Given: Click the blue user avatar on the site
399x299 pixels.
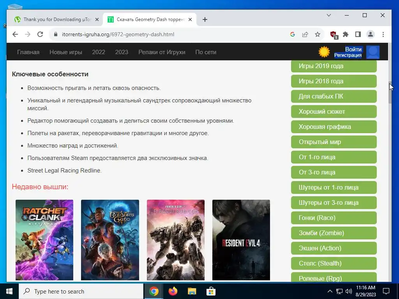Looking at the screenshot, I should click(373, 52).
